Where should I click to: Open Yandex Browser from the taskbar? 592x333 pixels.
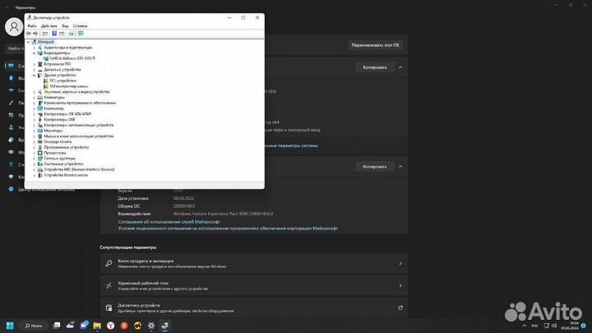[x=111, y=326]
